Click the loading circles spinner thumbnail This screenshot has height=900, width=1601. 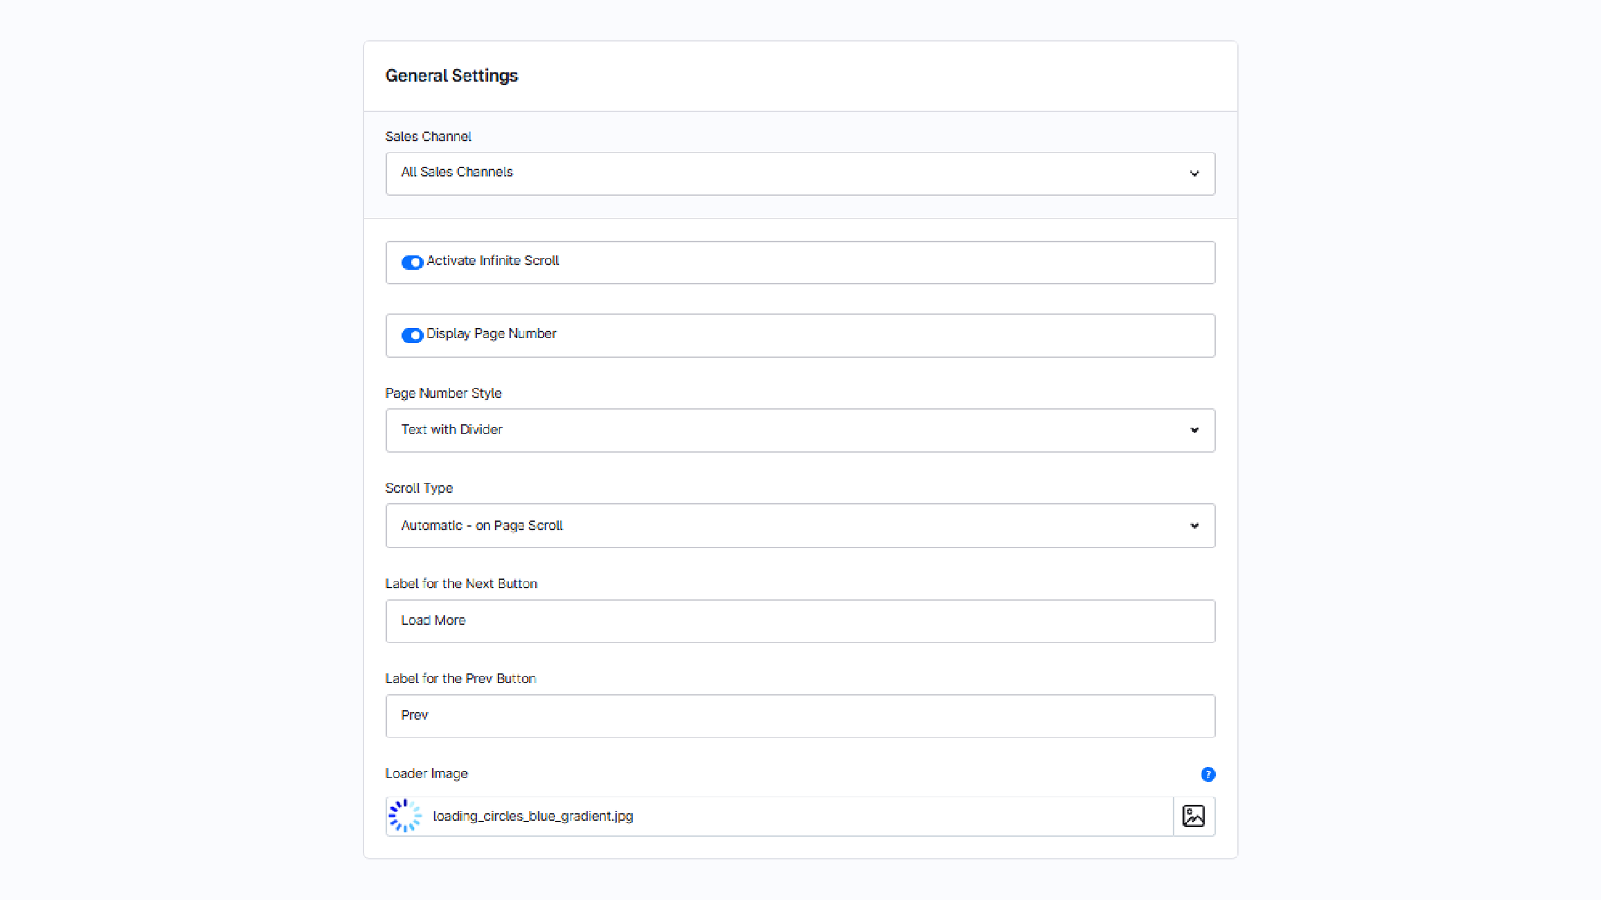[405, 817]
